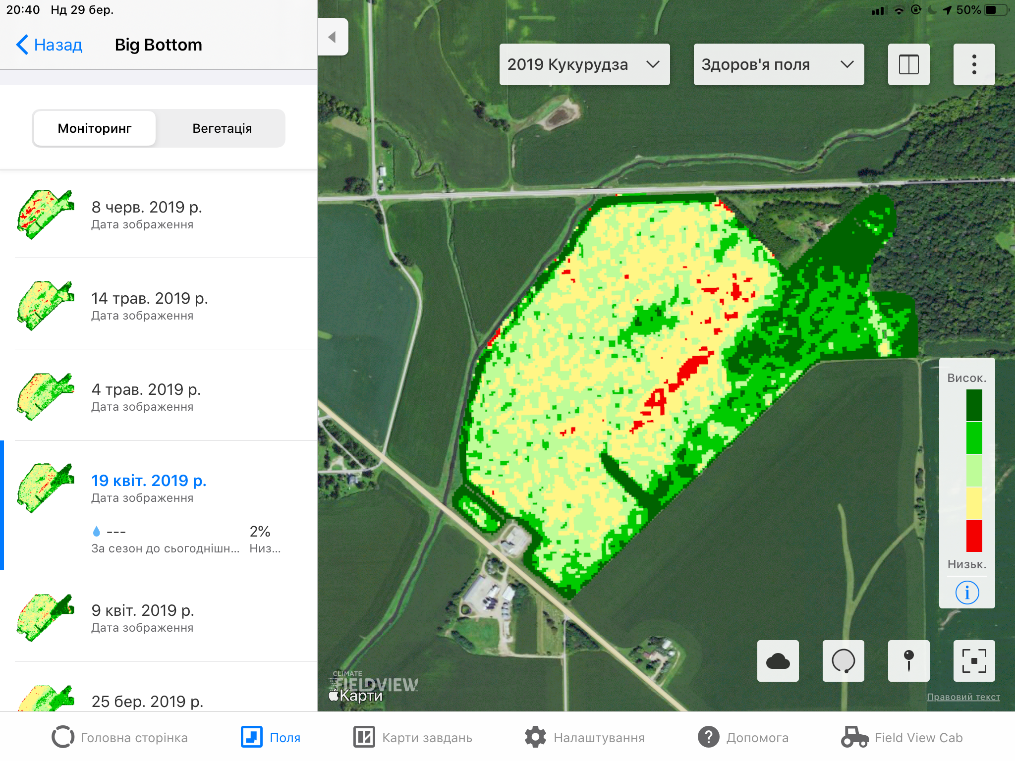Tap the Головна сторінка home icon
The width and height of the screenshot is (1015, 761).
coord(63,737)
